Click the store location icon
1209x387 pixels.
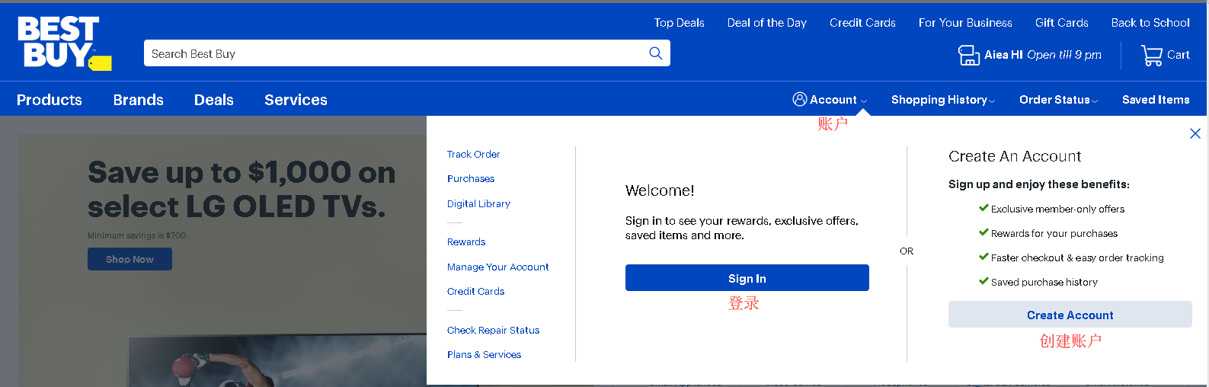pyautogui.click(x=968, y=55)
